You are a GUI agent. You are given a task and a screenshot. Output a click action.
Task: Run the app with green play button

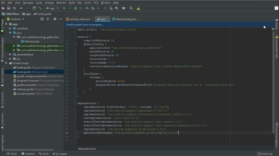[x=64, y=8]
